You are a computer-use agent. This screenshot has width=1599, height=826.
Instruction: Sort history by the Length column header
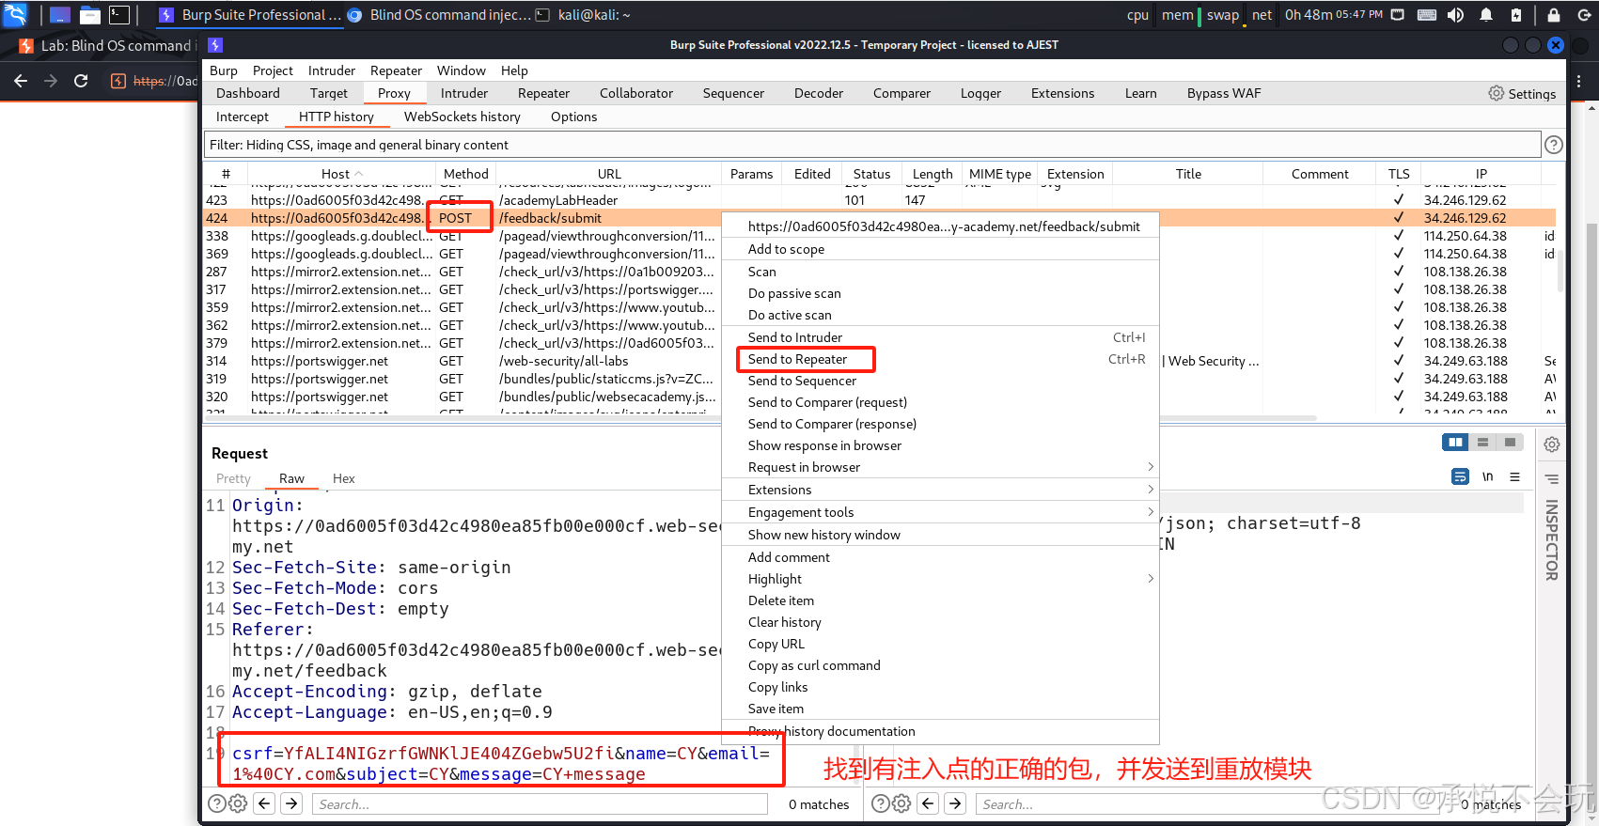coord(933,174)
